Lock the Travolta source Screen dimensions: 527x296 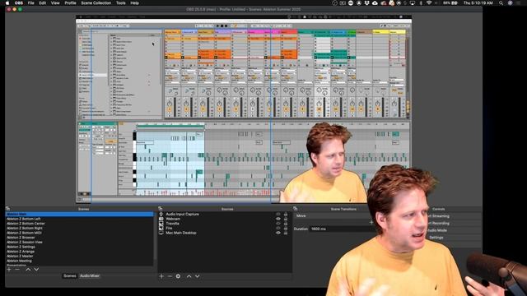pyautogui.click(x=286, y=224)
